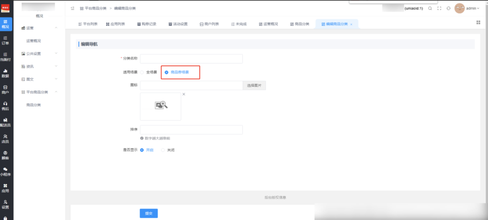Expand the 公共设置 menu group

tap(40, 53)
